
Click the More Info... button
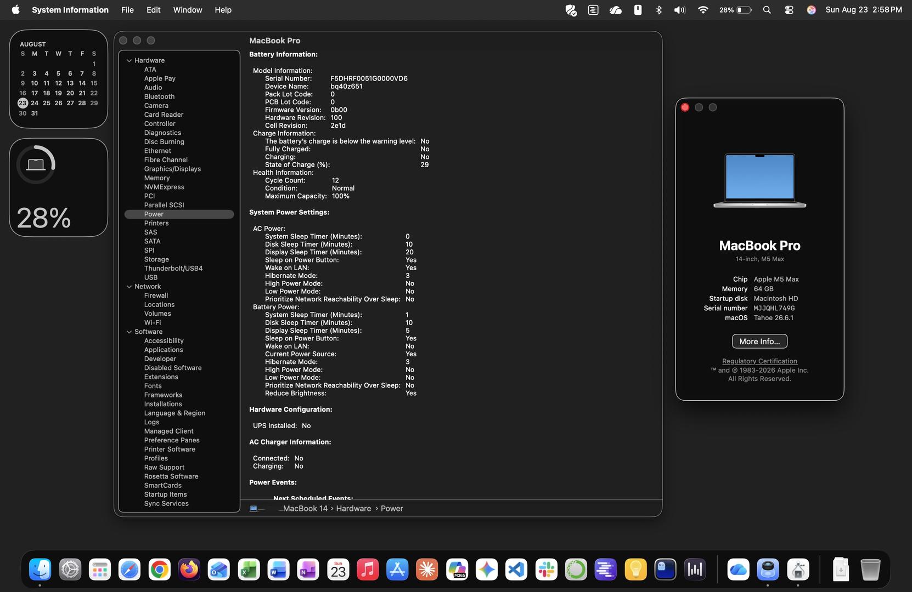click(759, 341)
